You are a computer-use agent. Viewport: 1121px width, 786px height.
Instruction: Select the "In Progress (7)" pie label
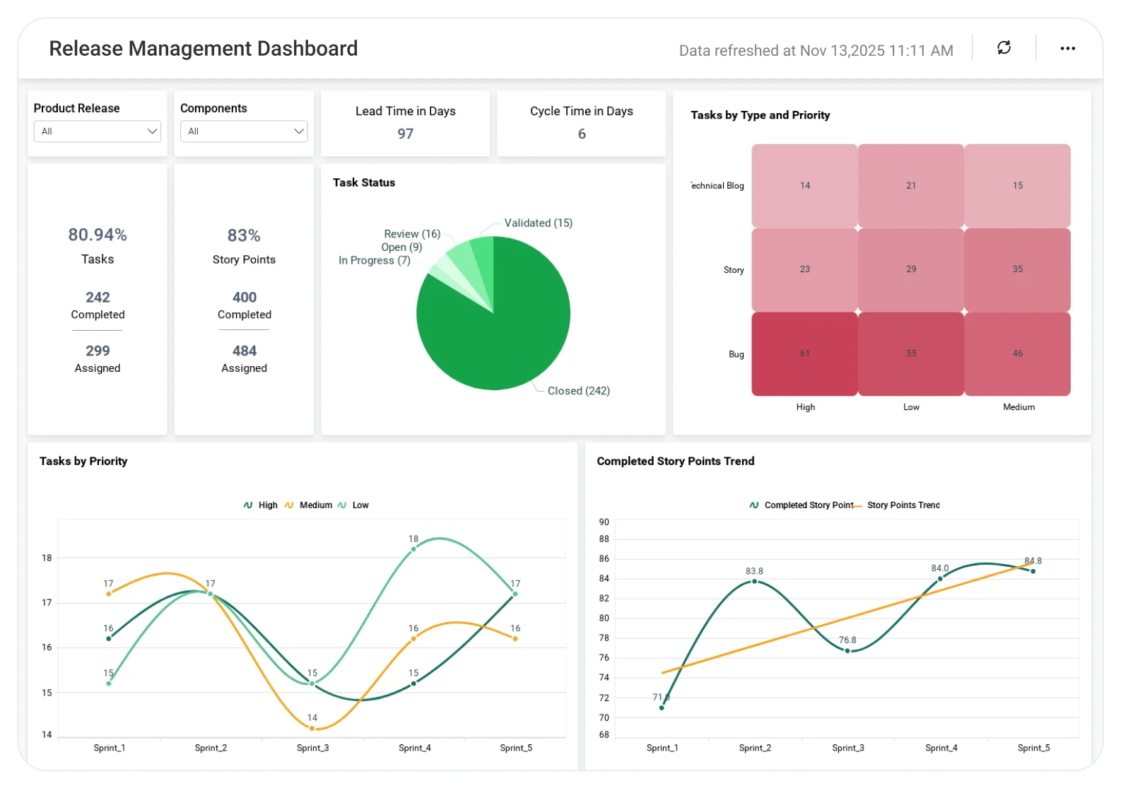[x=374, y=260]
